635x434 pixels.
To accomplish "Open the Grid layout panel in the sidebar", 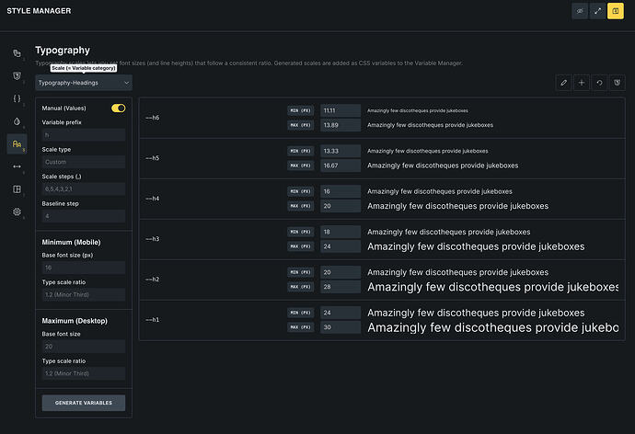I will [x=17, y=189].
